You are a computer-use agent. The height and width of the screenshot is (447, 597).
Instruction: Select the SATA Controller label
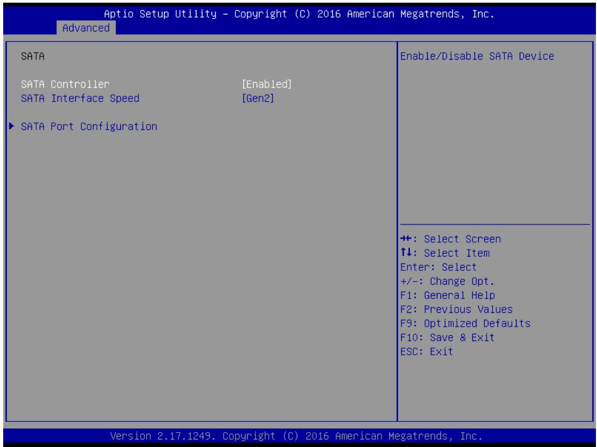click(x=65, y=84)
